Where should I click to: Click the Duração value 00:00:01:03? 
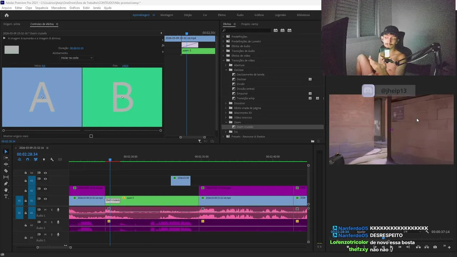pyautogui.click(x=76, y=48)
